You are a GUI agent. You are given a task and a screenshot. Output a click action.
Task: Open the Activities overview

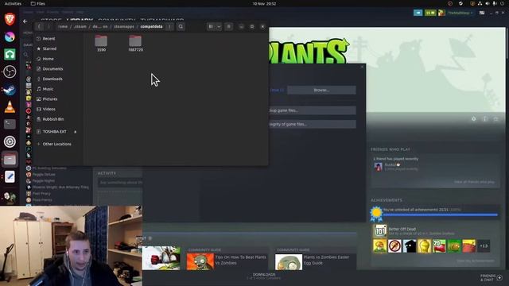tap(13, 3)
